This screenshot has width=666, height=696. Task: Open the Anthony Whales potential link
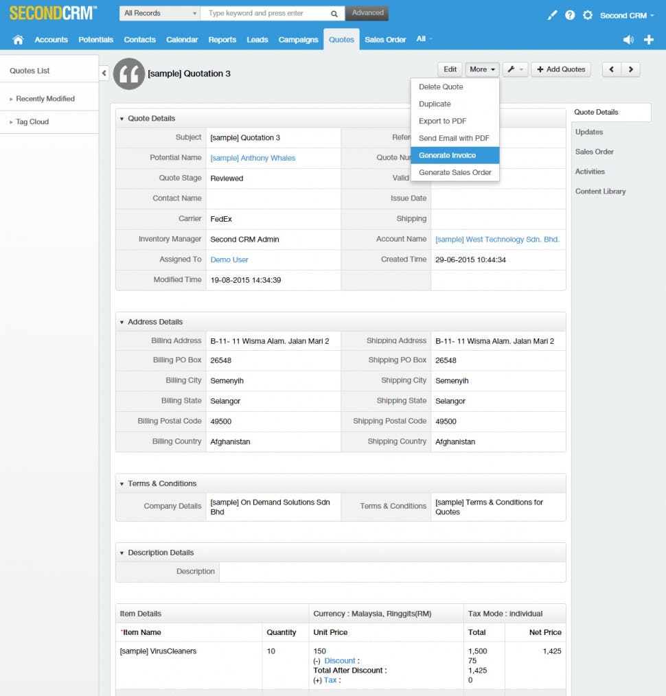click(x=253, y=158)
